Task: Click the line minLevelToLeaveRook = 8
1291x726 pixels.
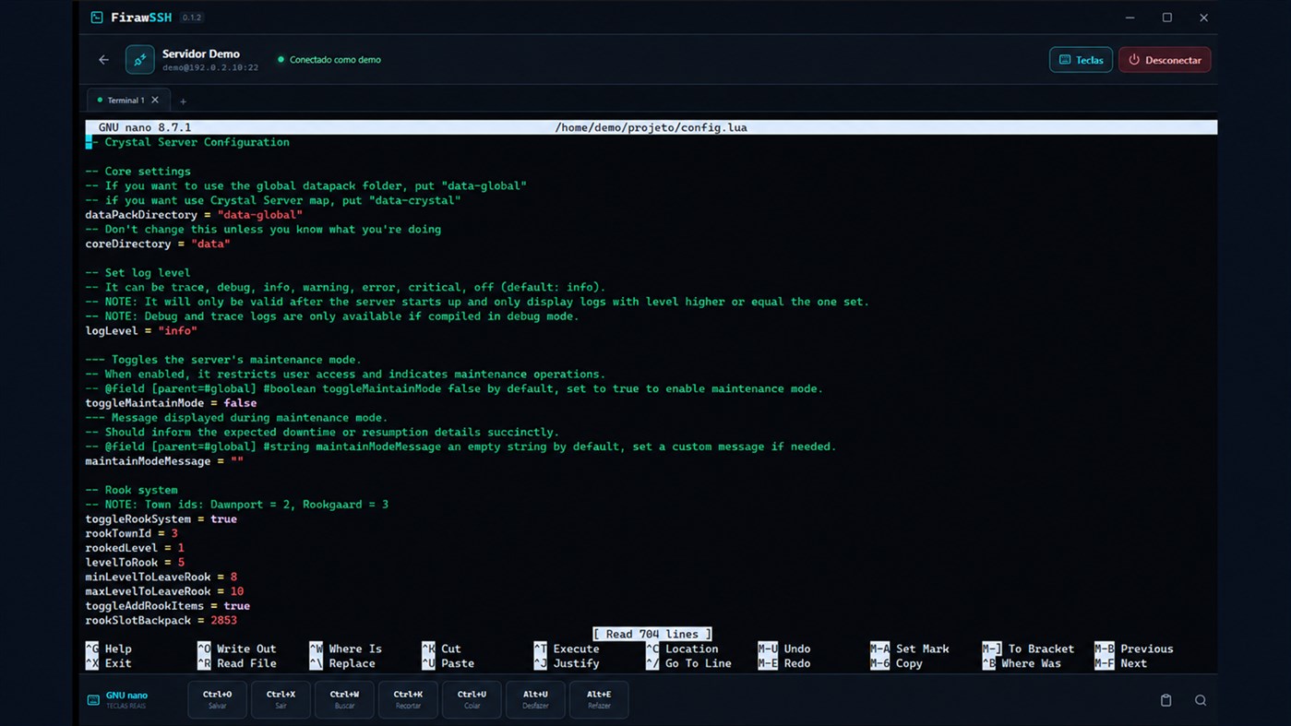Action: [161, 577]
